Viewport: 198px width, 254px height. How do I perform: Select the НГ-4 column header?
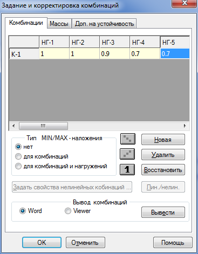tap(145, 43)
